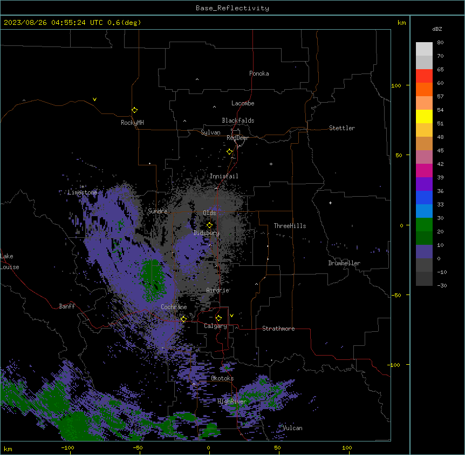The image size is (465, 455).
Task: Select the red swatch in the dBZ legend
Action: click(x=424, y=76)
